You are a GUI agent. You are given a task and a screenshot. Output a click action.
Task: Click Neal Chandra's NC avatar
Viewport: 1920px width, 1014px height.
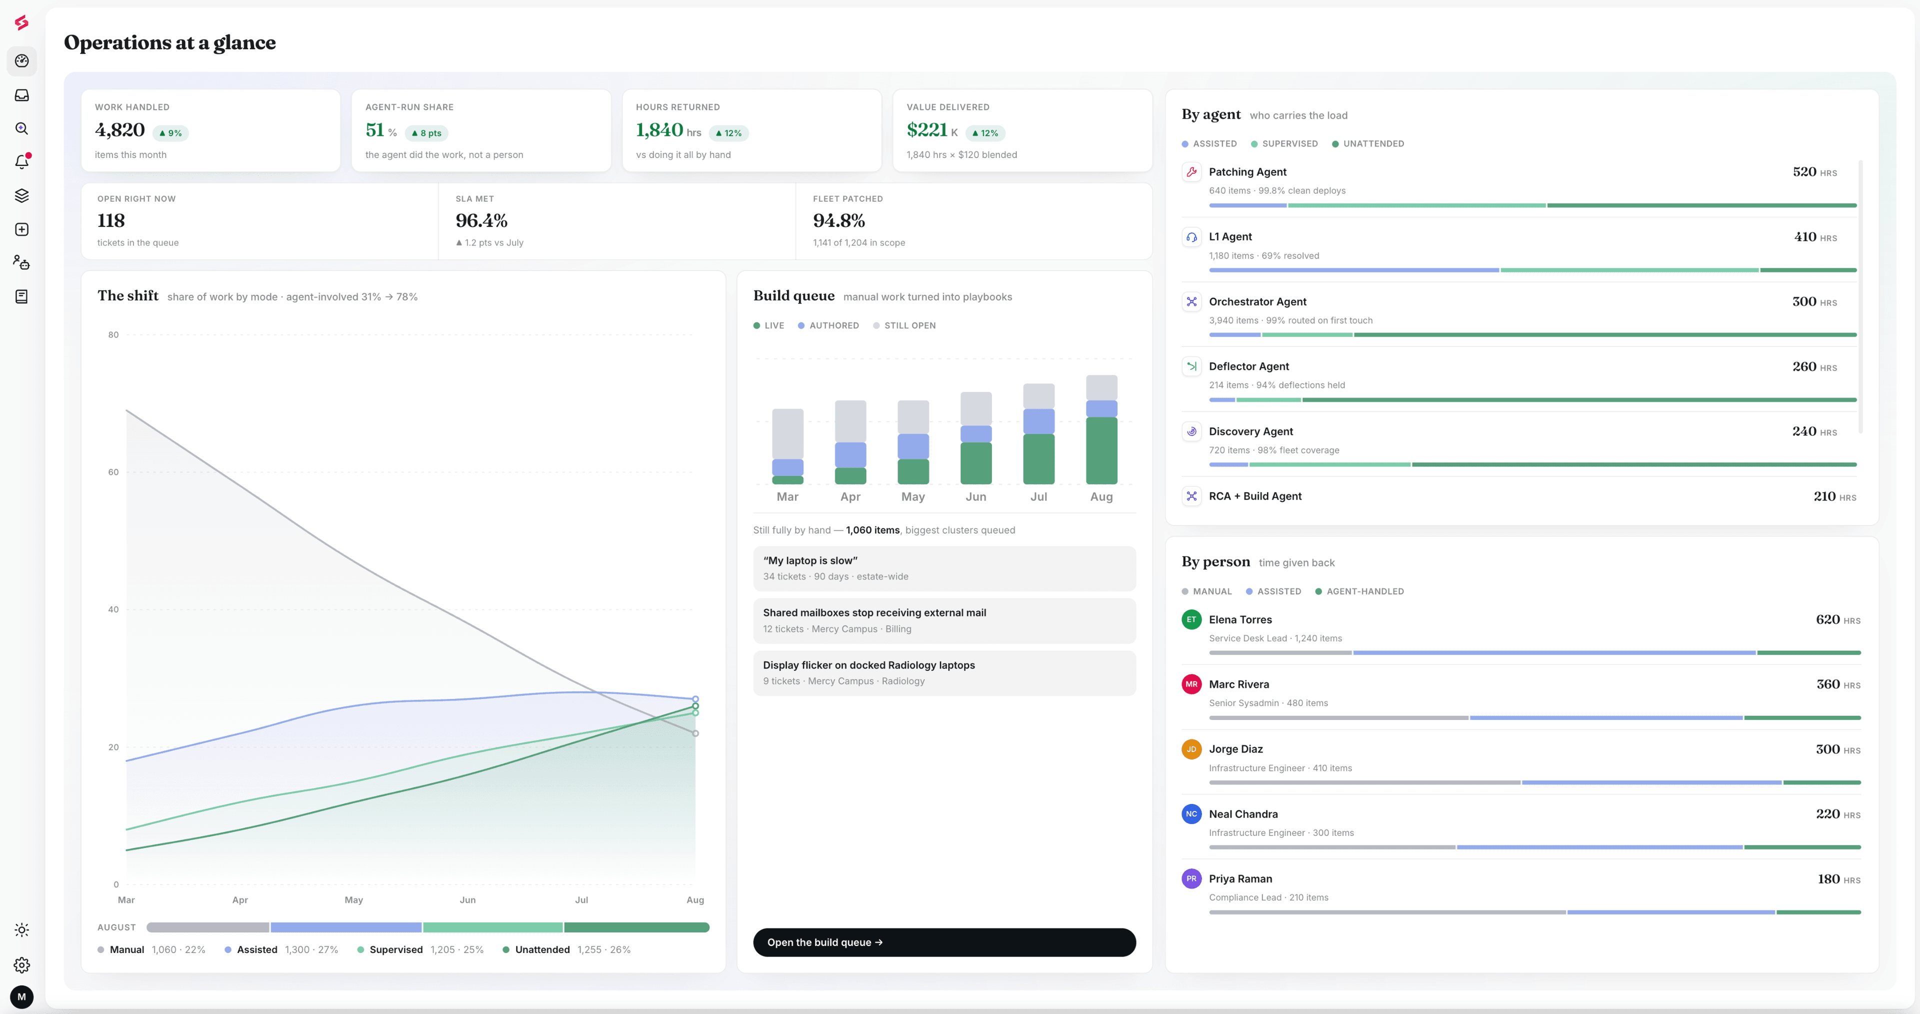[1192, 814]
